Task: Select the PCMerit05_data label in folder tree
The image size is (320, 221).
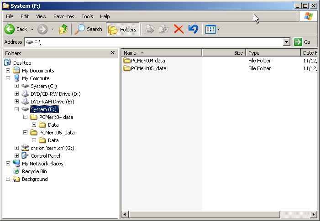Action: pos(57,133)
